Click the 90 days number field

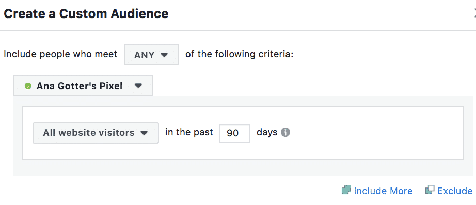coord(235,133)
